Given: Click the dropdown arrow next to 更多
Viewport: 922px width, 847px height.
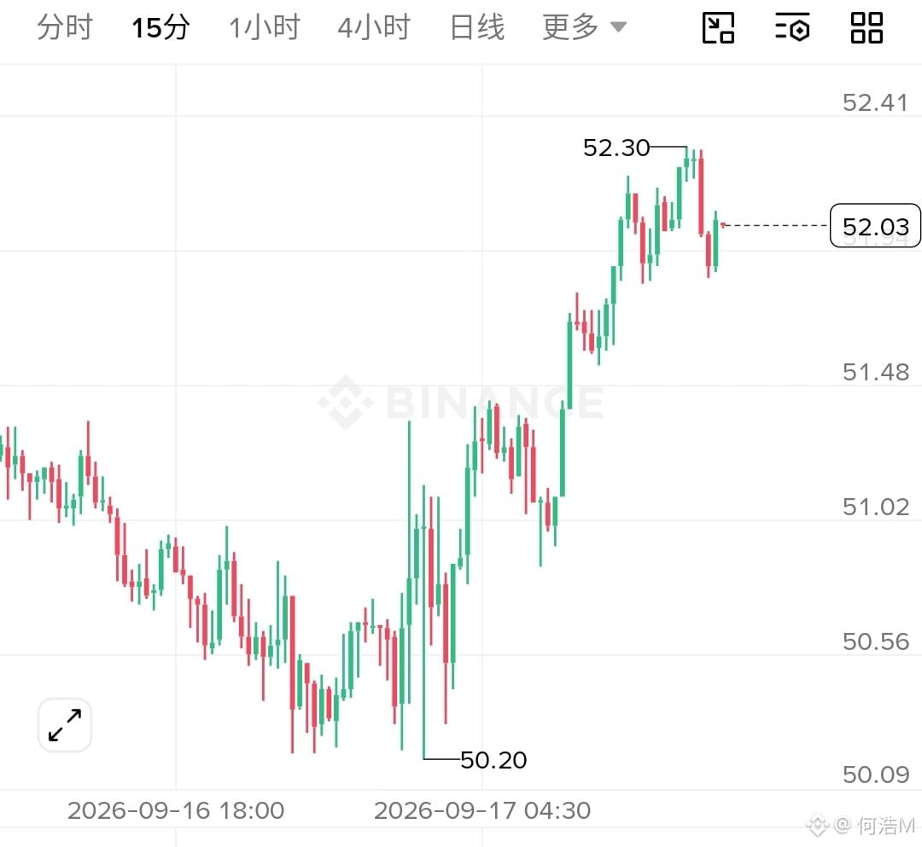Looking at the screenshot, I should [618, 27].
